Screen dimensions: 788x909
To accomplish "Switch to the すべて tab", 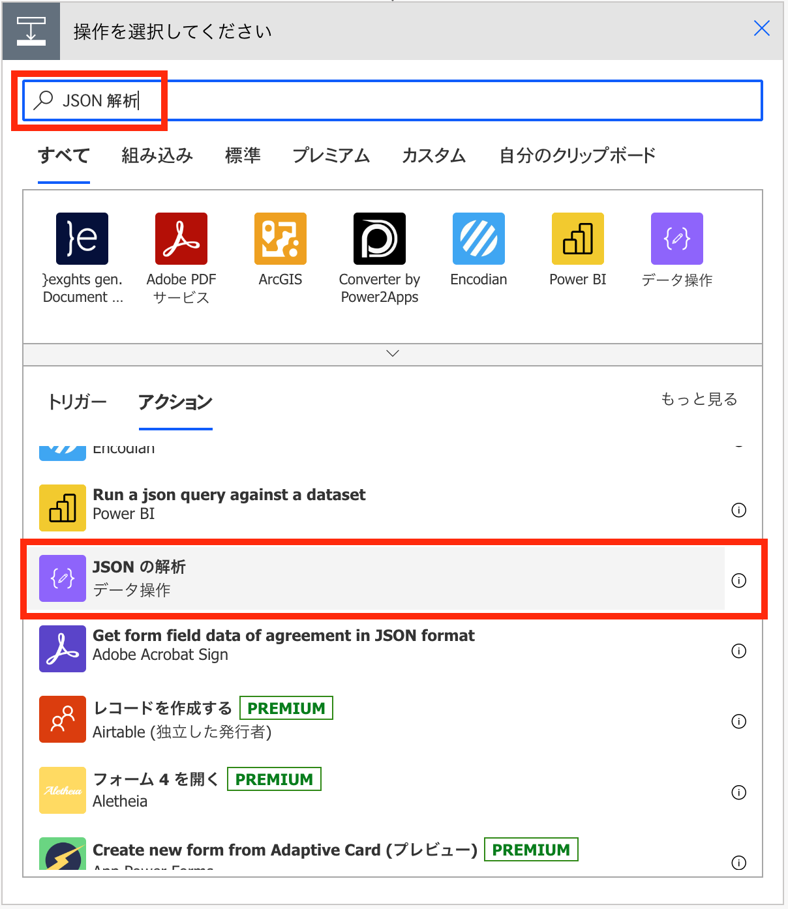I will [64, 155].
